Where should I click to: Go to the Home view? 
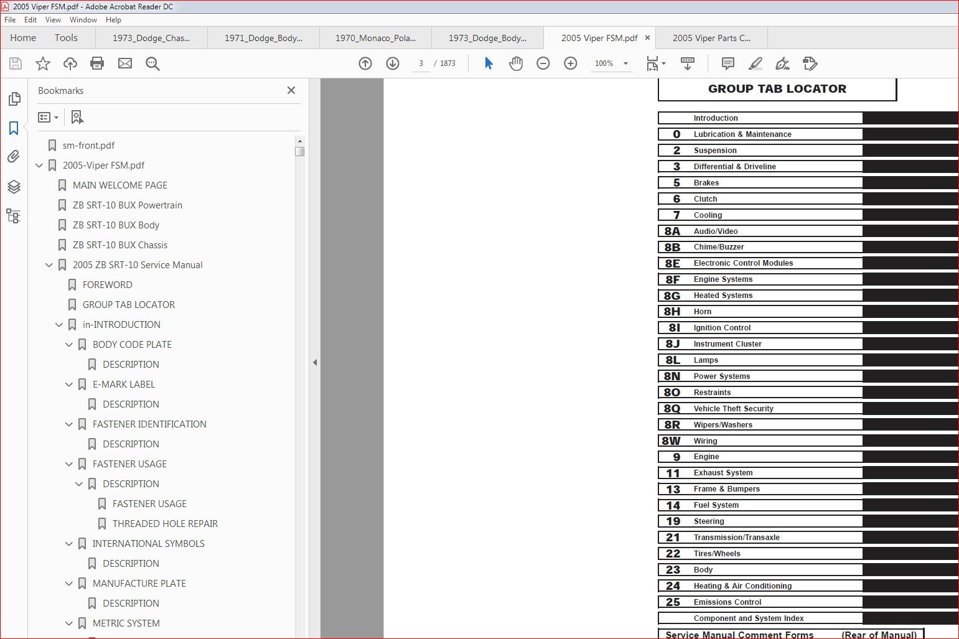click(x=23, y=38)
